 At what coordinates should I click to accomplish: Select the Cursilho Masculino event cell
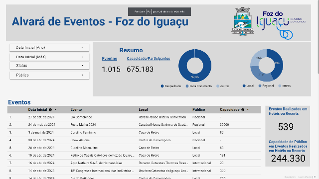(x=84, y=148)
